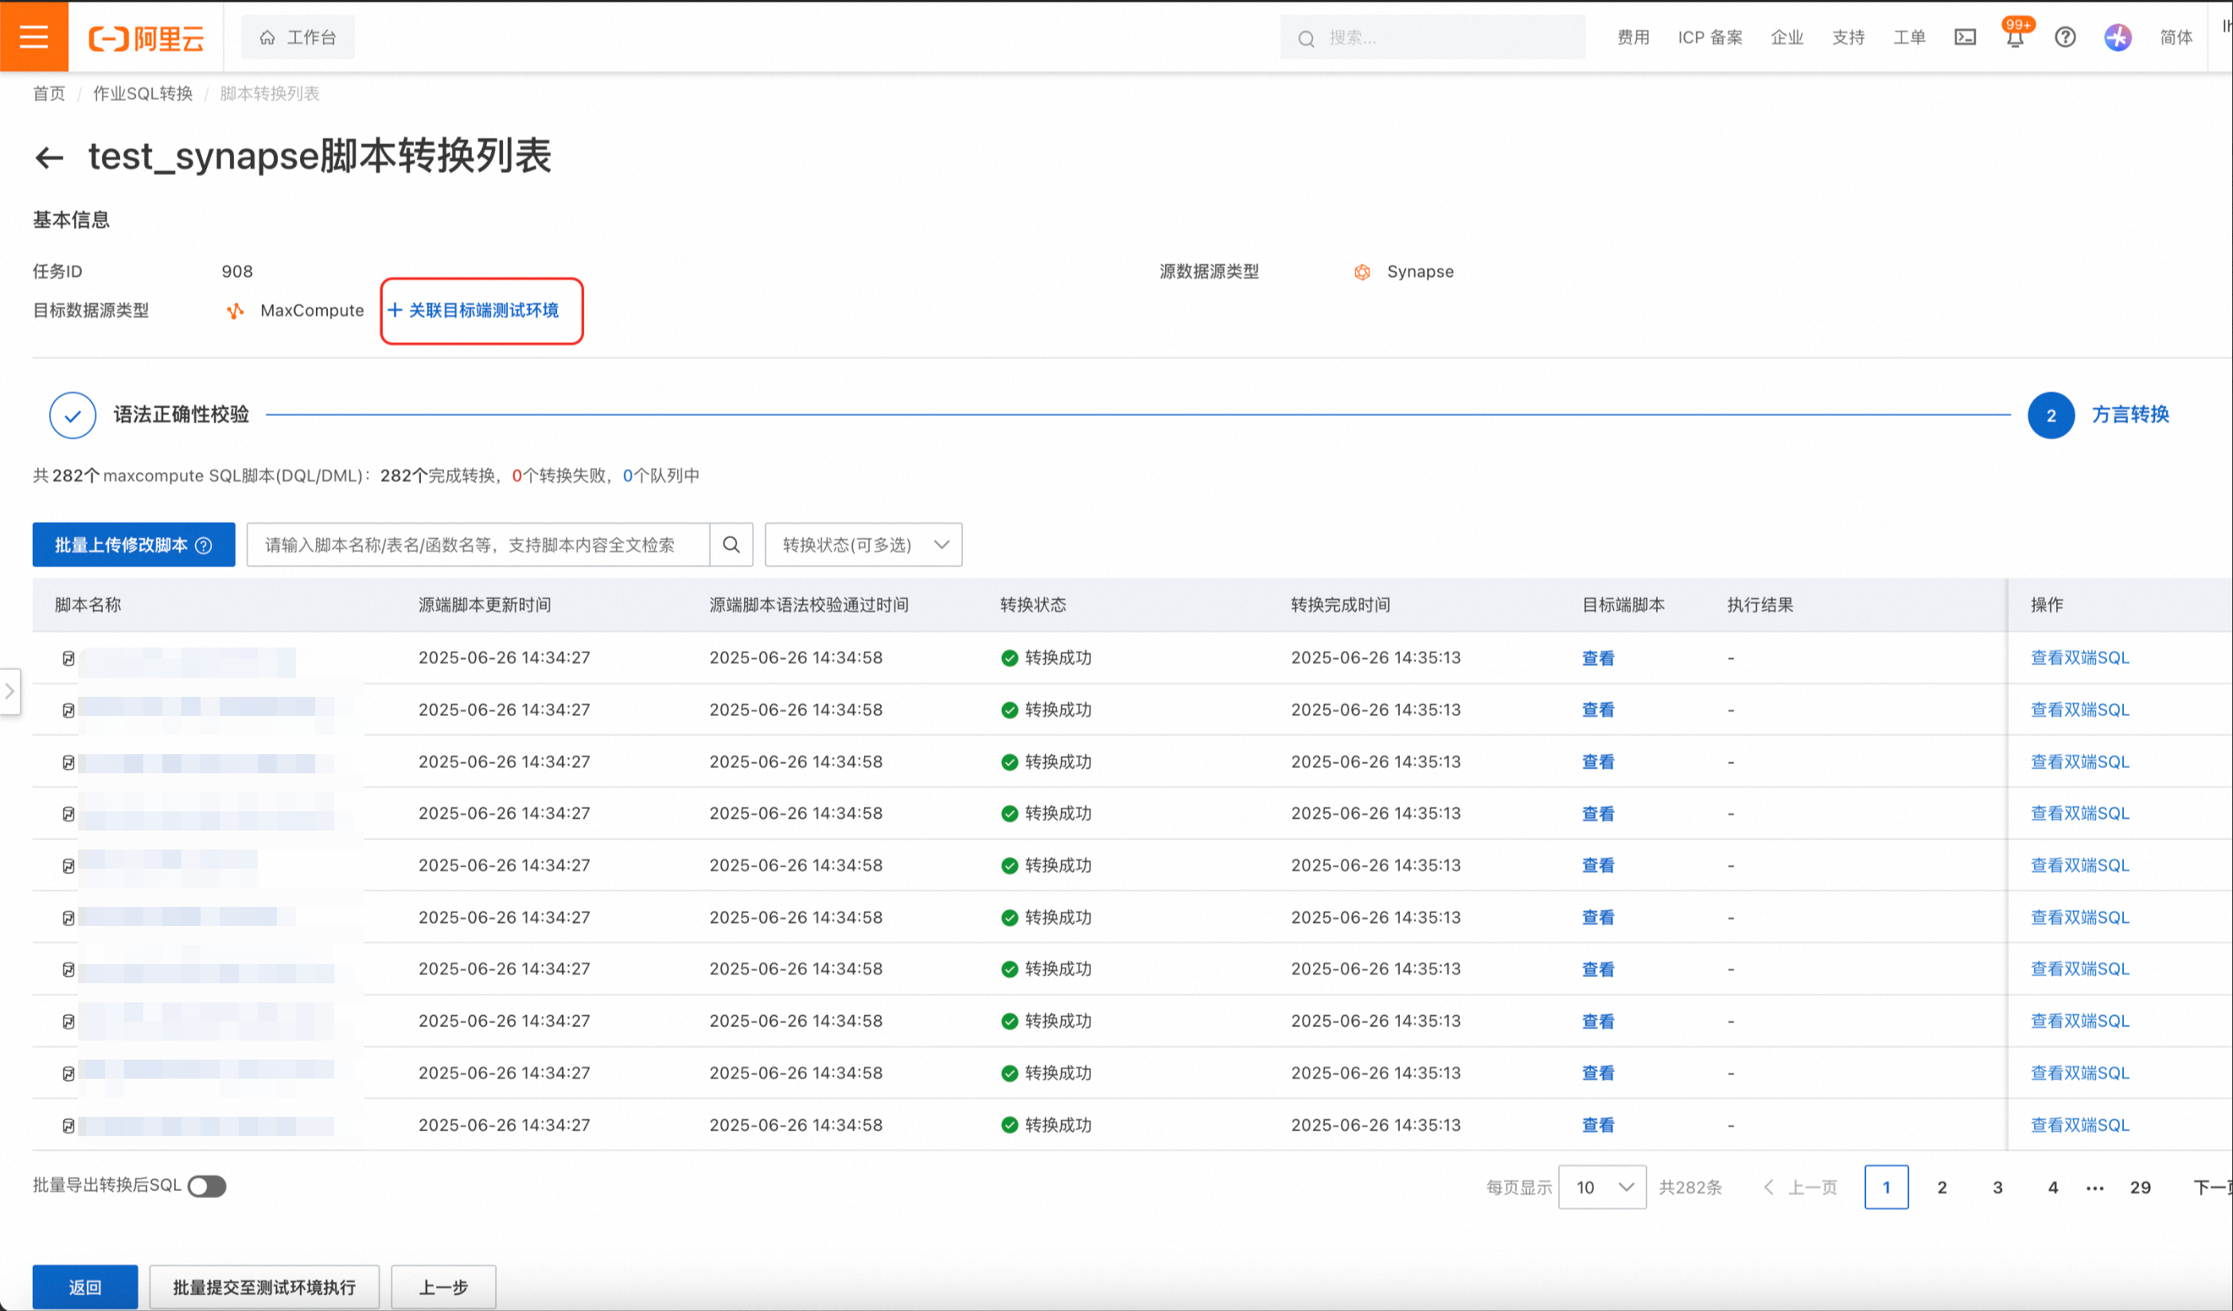This screenshot has width=2233, height=1311.
Task: Click 脚本名称 column header
Action: [x=88, y=605]
